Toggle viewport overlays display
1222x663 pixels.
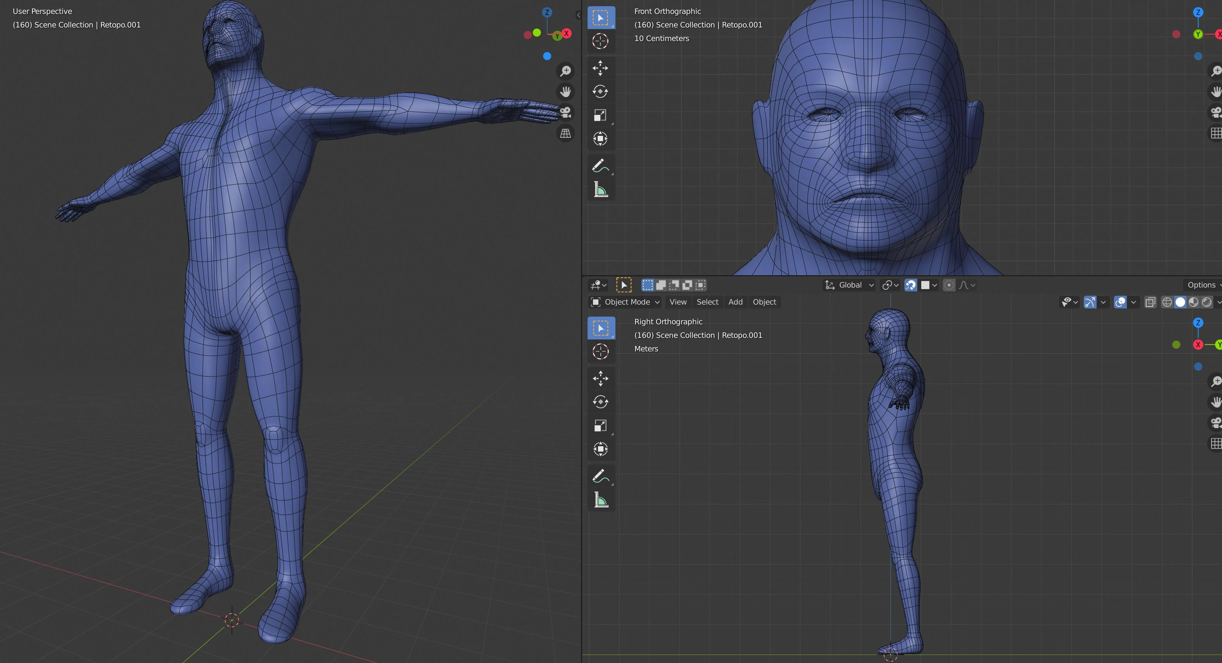[1121, 302]
